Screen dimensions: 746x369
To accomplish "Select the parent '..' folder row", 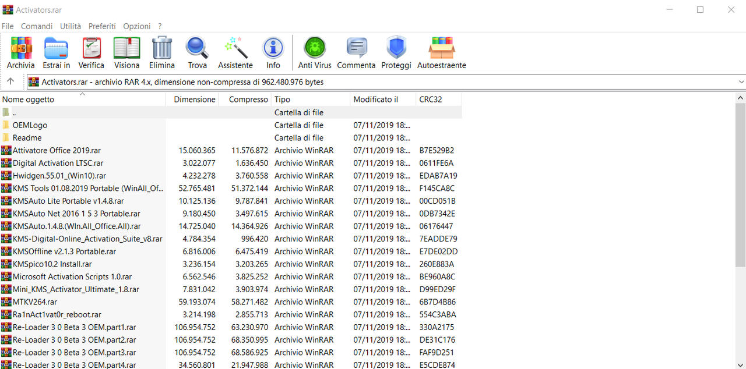I will (x=231, y=112).
